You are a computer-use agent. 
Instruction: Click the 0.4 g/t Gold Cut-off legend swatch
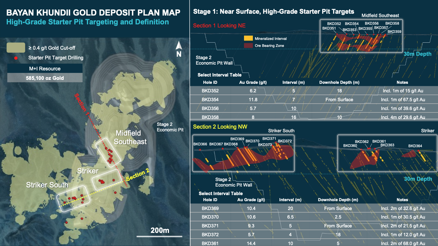click(x=16, y=47)
